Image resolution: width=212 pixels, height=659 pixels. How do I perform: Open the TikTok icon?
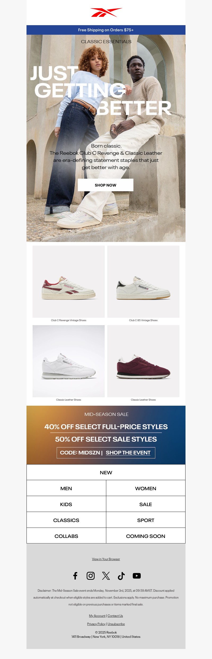tap(121, 576)
